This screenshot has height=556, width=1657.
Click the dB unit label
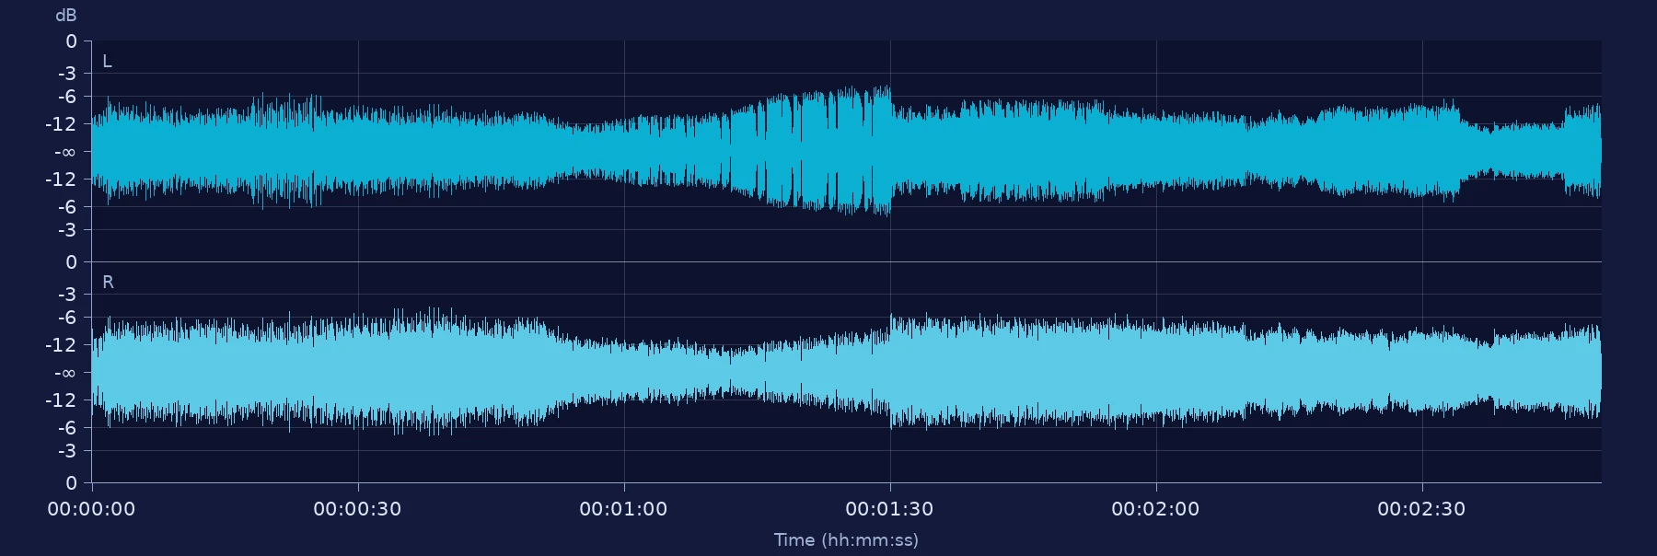click(x=66, y=16)
